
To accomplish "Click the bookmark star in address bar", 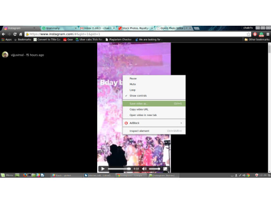I will point(248,34).
